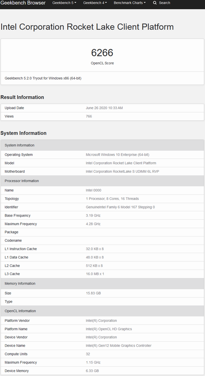Viewport: 205px width, 376px height.
Task: Click the L2 Cache value 512 KB x 8
Action: pos(94,266)
